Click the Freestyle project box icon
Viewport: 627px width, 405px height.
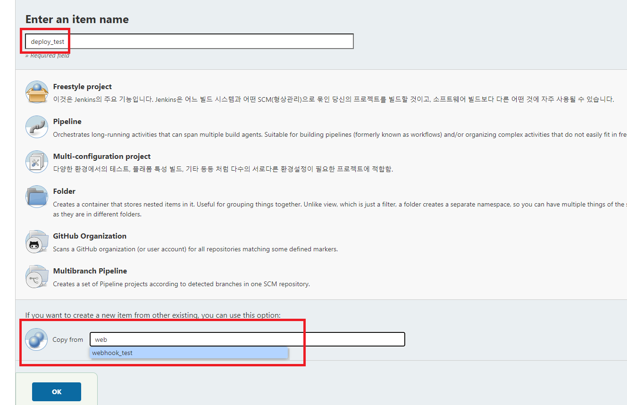click(x=37, y=92)
